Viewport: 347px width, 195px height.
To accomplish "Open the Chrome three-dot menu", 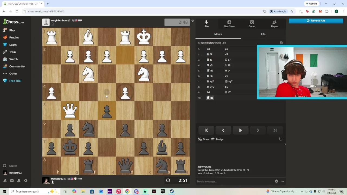I will pyautogui.click(x=343, y=11).
